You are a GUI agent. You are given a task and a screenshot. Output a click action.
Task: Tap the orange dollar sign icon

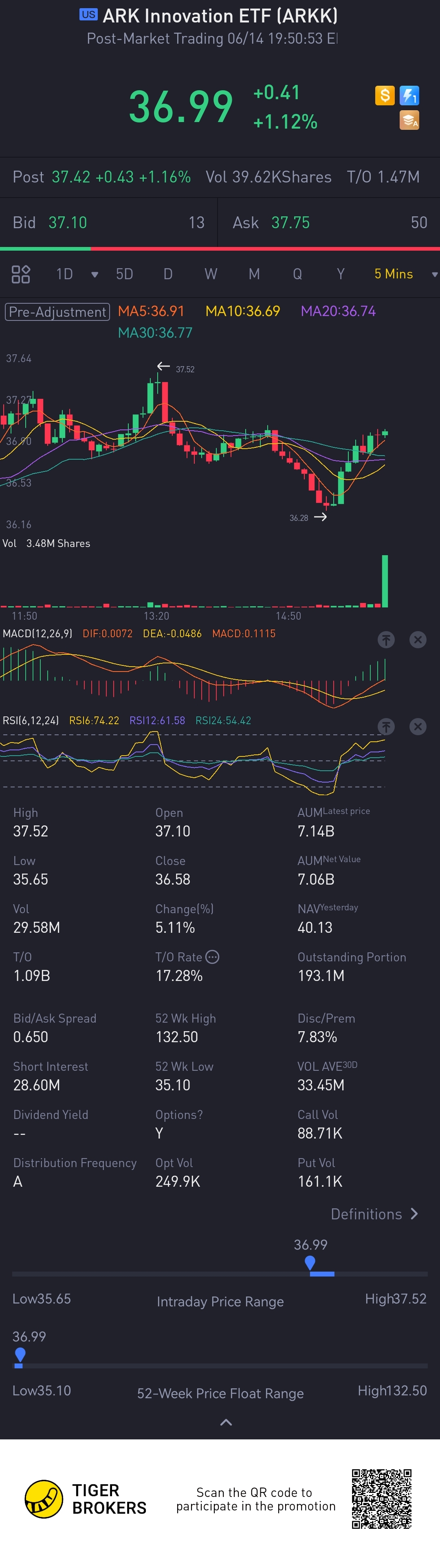coord(385,95)
